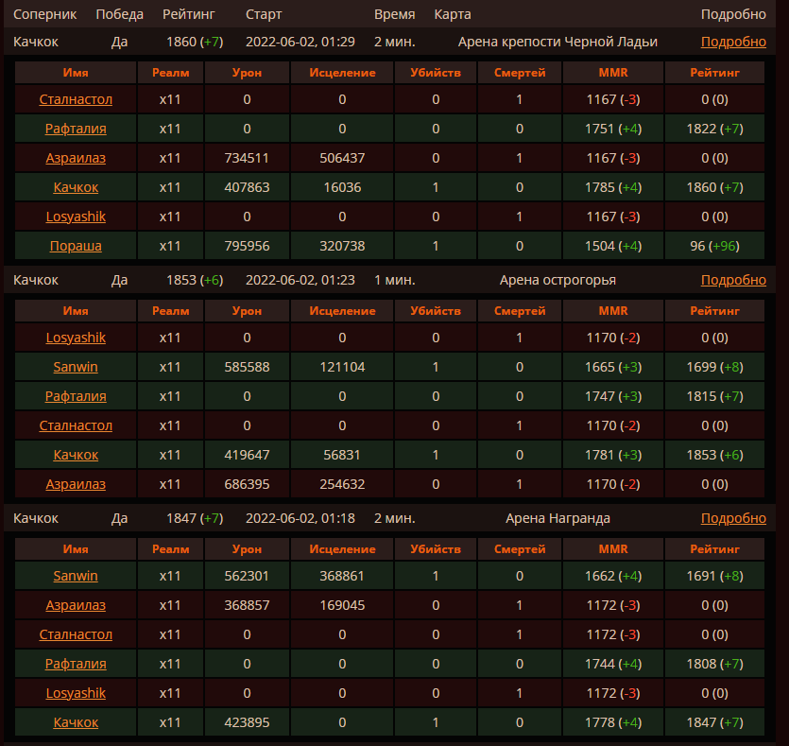Click the top Соперник column header
Viewport: 789px width, 746px height.
[44, 15]
